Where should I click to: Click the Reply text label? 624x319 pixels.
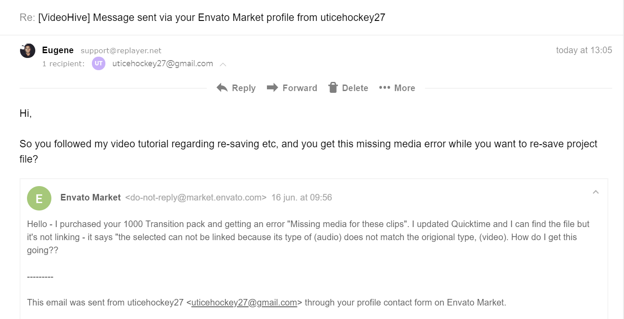click(243, 88)
